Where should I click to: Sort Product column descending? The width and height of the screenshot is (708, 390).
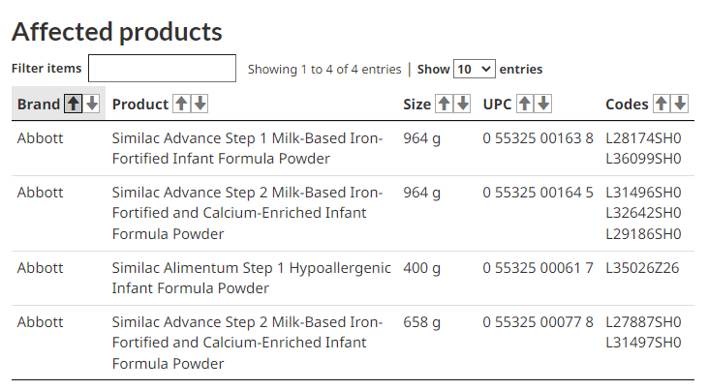pyautogui.click(x=200, y=104)
